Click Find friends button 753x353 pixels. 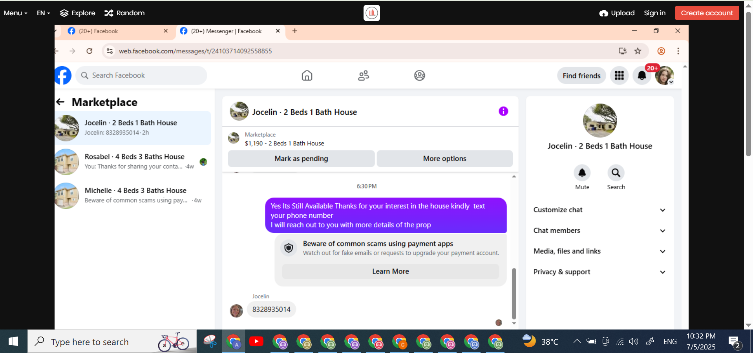(581, 76)
